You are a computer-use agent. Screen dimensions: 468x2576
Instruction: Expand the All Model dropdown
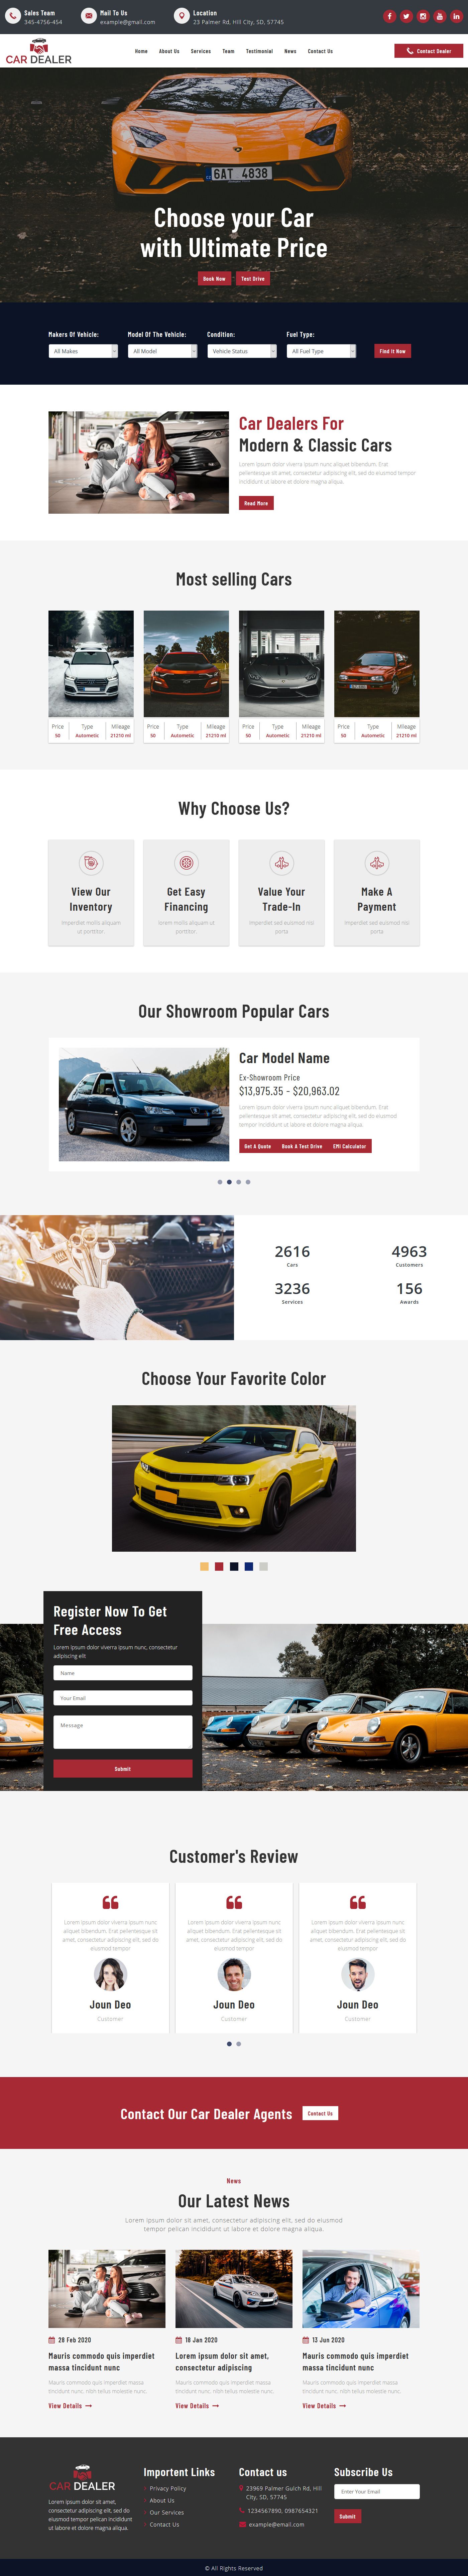tap(163, 351)
